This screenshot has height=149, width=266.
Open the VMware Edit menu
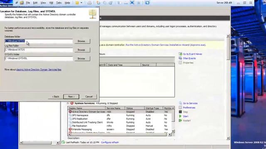tap(35, 3)
